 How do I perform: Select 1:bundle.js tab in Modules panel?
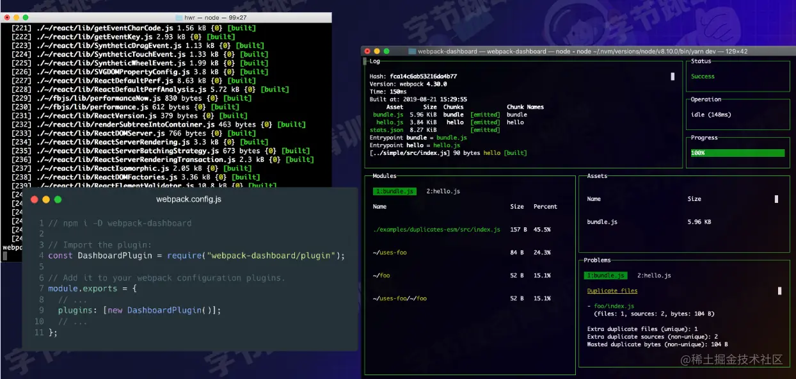pyautogui.click(x=395, y=191)
